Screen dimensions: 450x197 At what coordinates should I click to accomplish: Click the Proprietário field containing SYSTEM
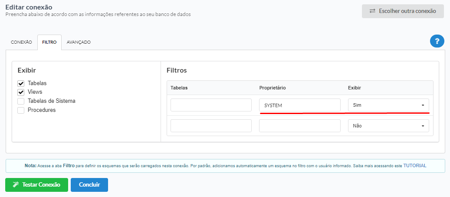(299, 105)
